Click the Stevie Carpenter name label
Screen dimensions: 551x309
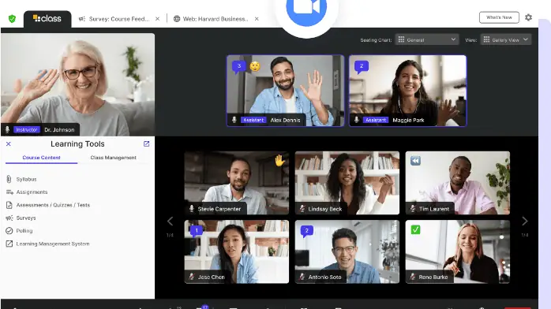point(219,209)
